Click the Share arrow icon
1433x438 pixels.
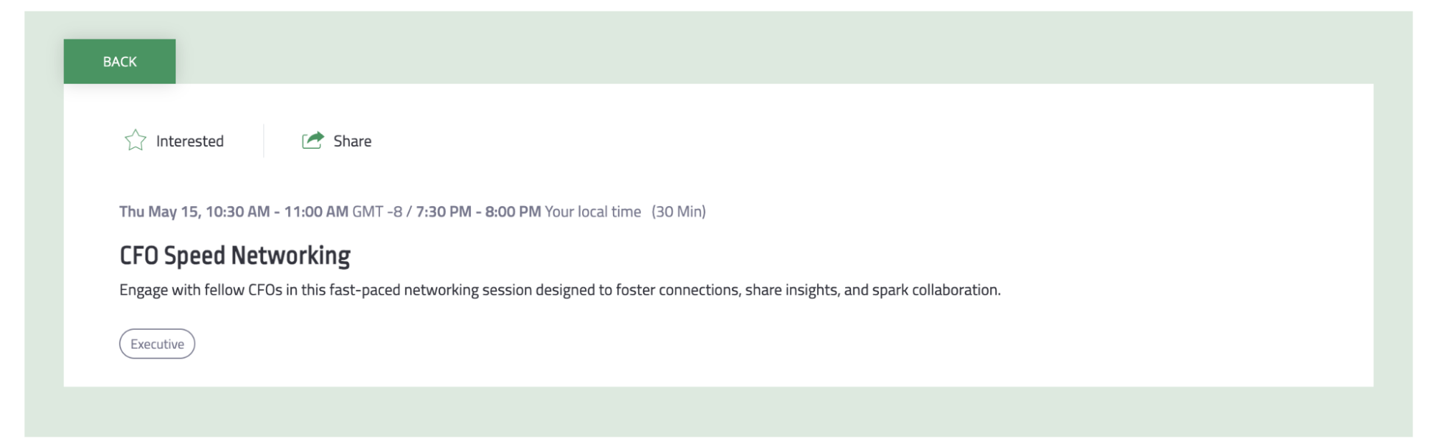(313, 140)
